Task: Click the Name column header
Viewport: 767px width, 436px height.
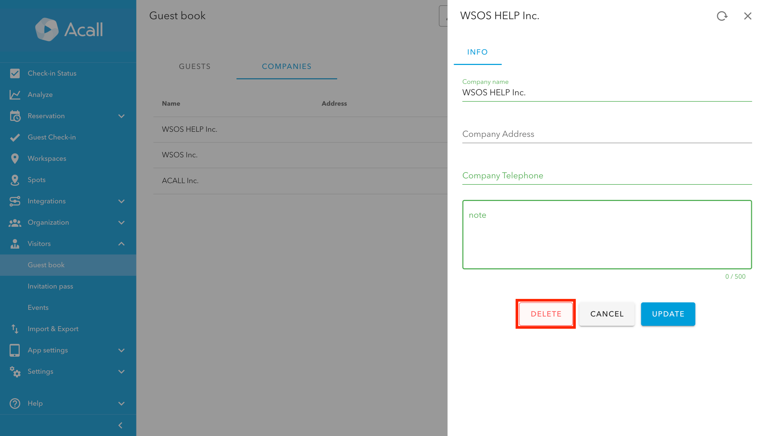Action: pyautogui.click(x=171, y=103)
